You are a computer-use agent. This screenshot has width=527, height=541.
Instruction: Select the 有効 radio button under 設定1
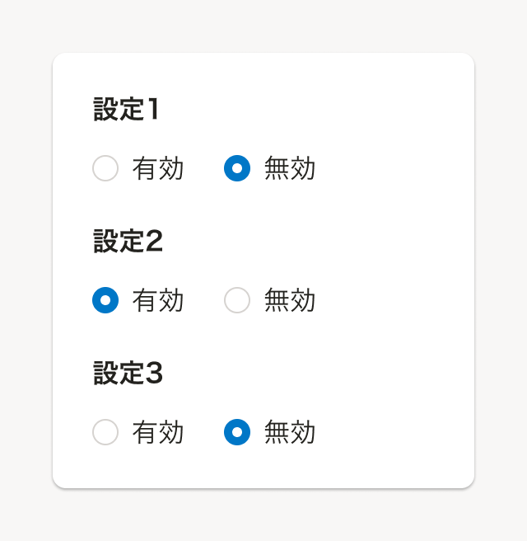tap(105, 168)
